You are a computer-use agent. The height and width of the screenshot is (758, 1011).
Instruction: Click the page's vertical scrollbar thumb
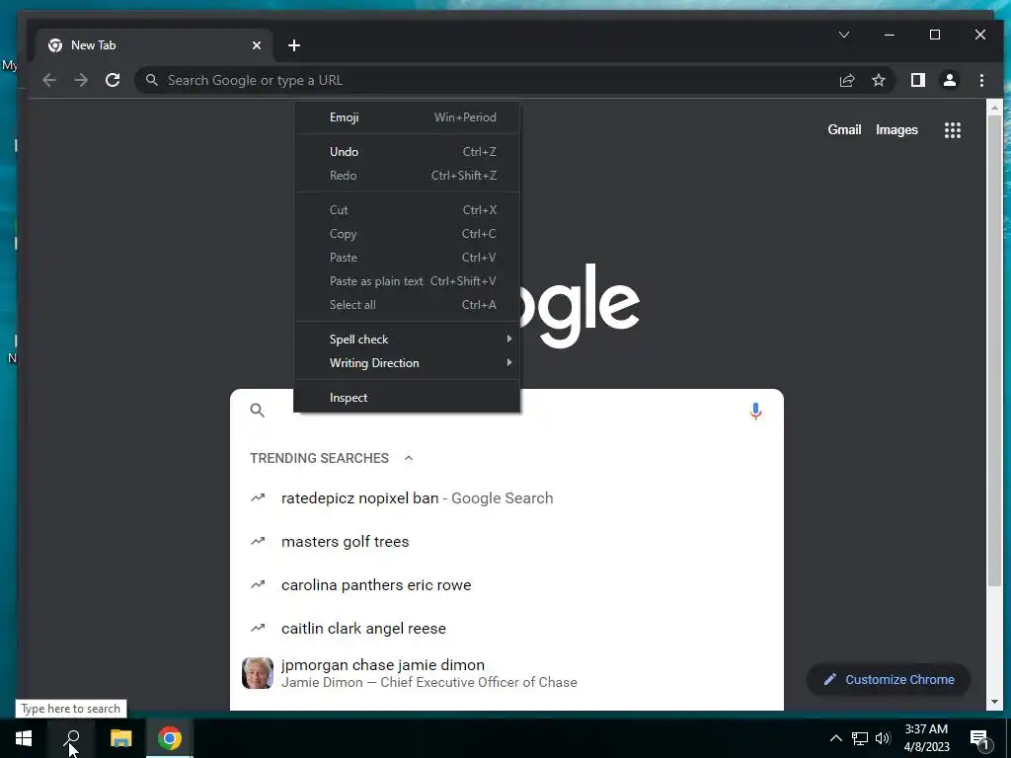[x=994, y=351]
